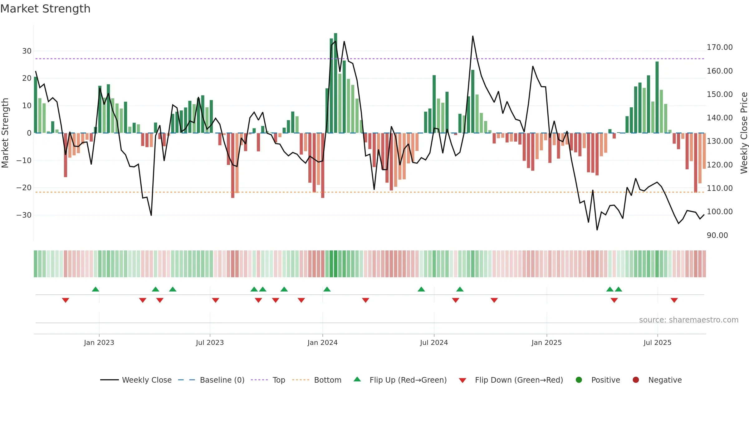Click the 110.00 price axis tick

[x=720, y=188]
